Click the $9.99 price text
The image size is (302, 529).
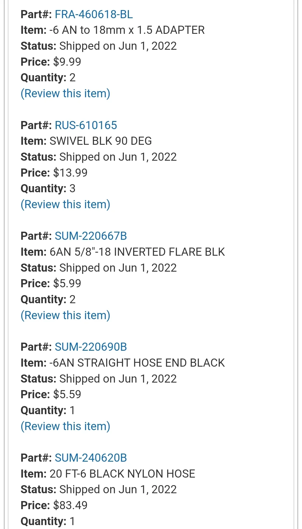(67, 62)
